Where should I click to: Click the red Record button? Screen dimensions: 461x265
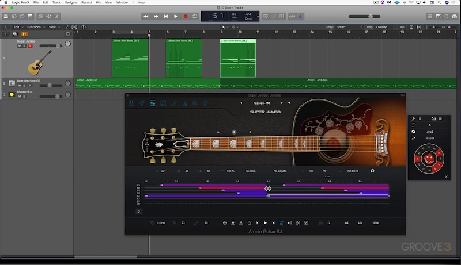[186, 17]
